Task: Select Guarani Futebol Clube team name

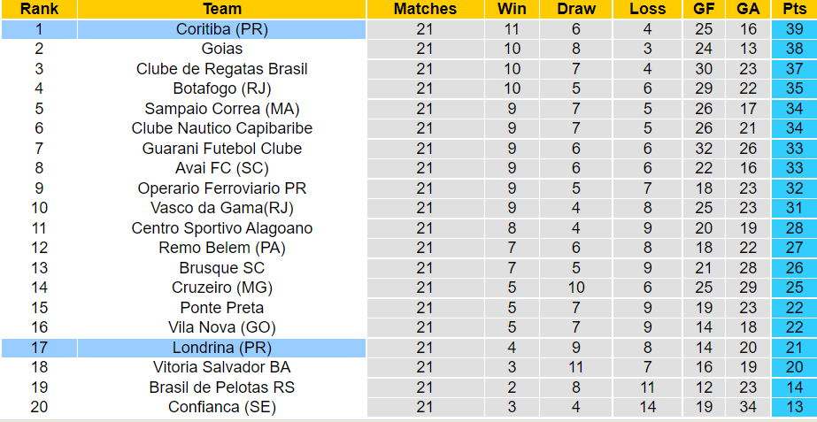Action: (x=221, y=149)
